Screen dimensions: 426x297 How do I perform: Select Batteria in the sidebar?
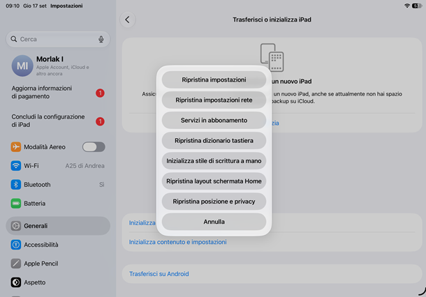coord(58,204)
